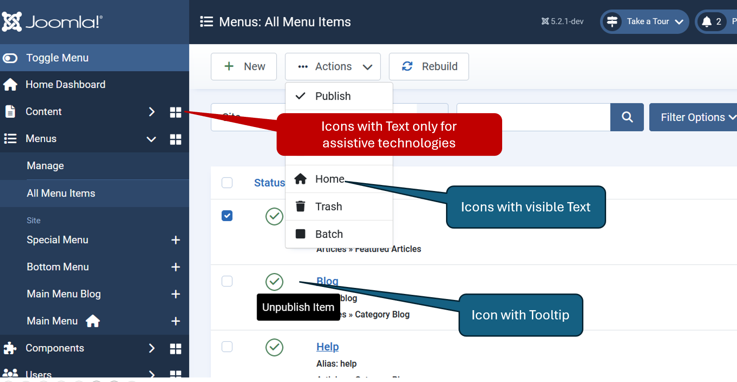The width and height of the screenshot is (737, 382).
Task: Choose Publish from Actions menu
Action: pos(339,96)
